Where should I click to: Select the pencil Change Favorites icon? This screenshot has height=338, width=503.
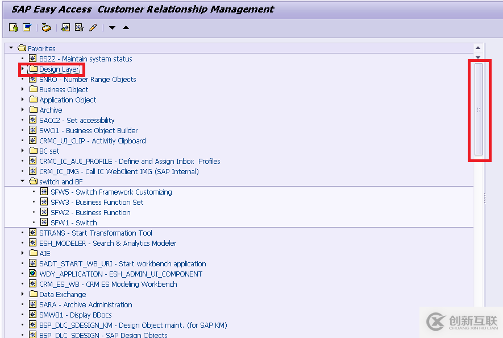tap(92, 27)
